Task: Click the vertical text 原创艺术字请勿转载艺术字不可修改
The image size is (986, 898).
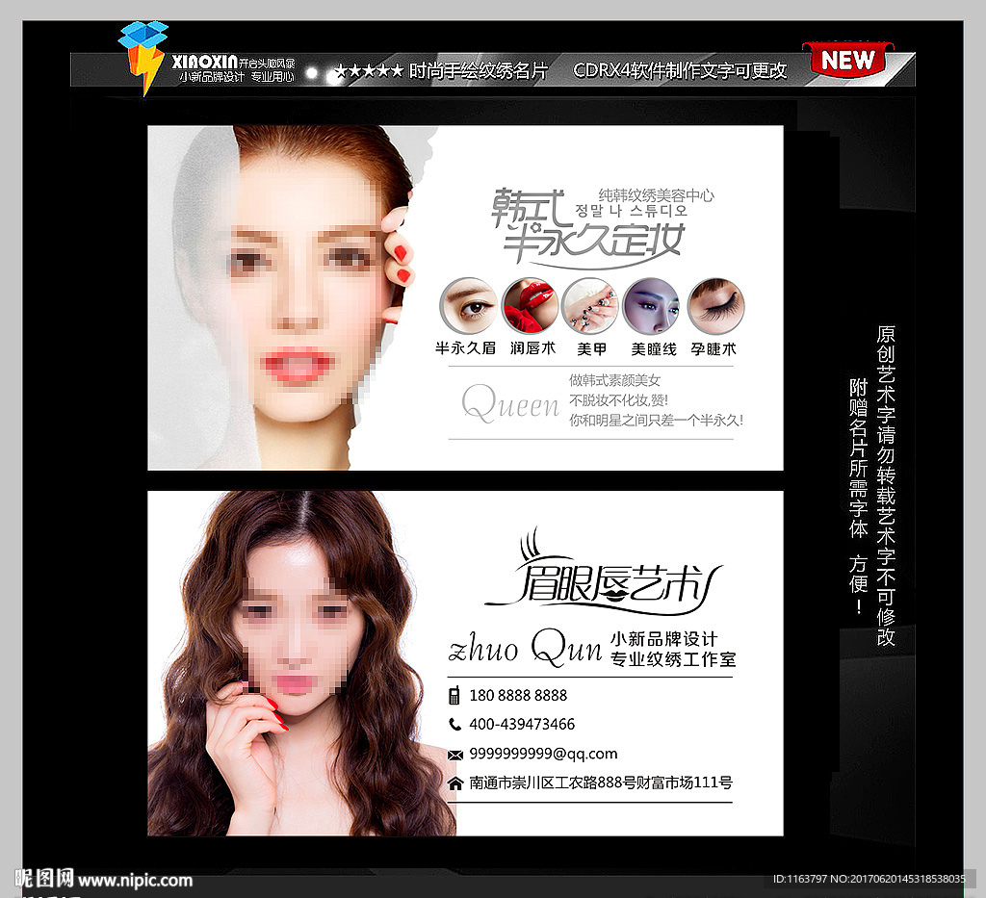Action: pyautogui.click(x=886, y=485)
